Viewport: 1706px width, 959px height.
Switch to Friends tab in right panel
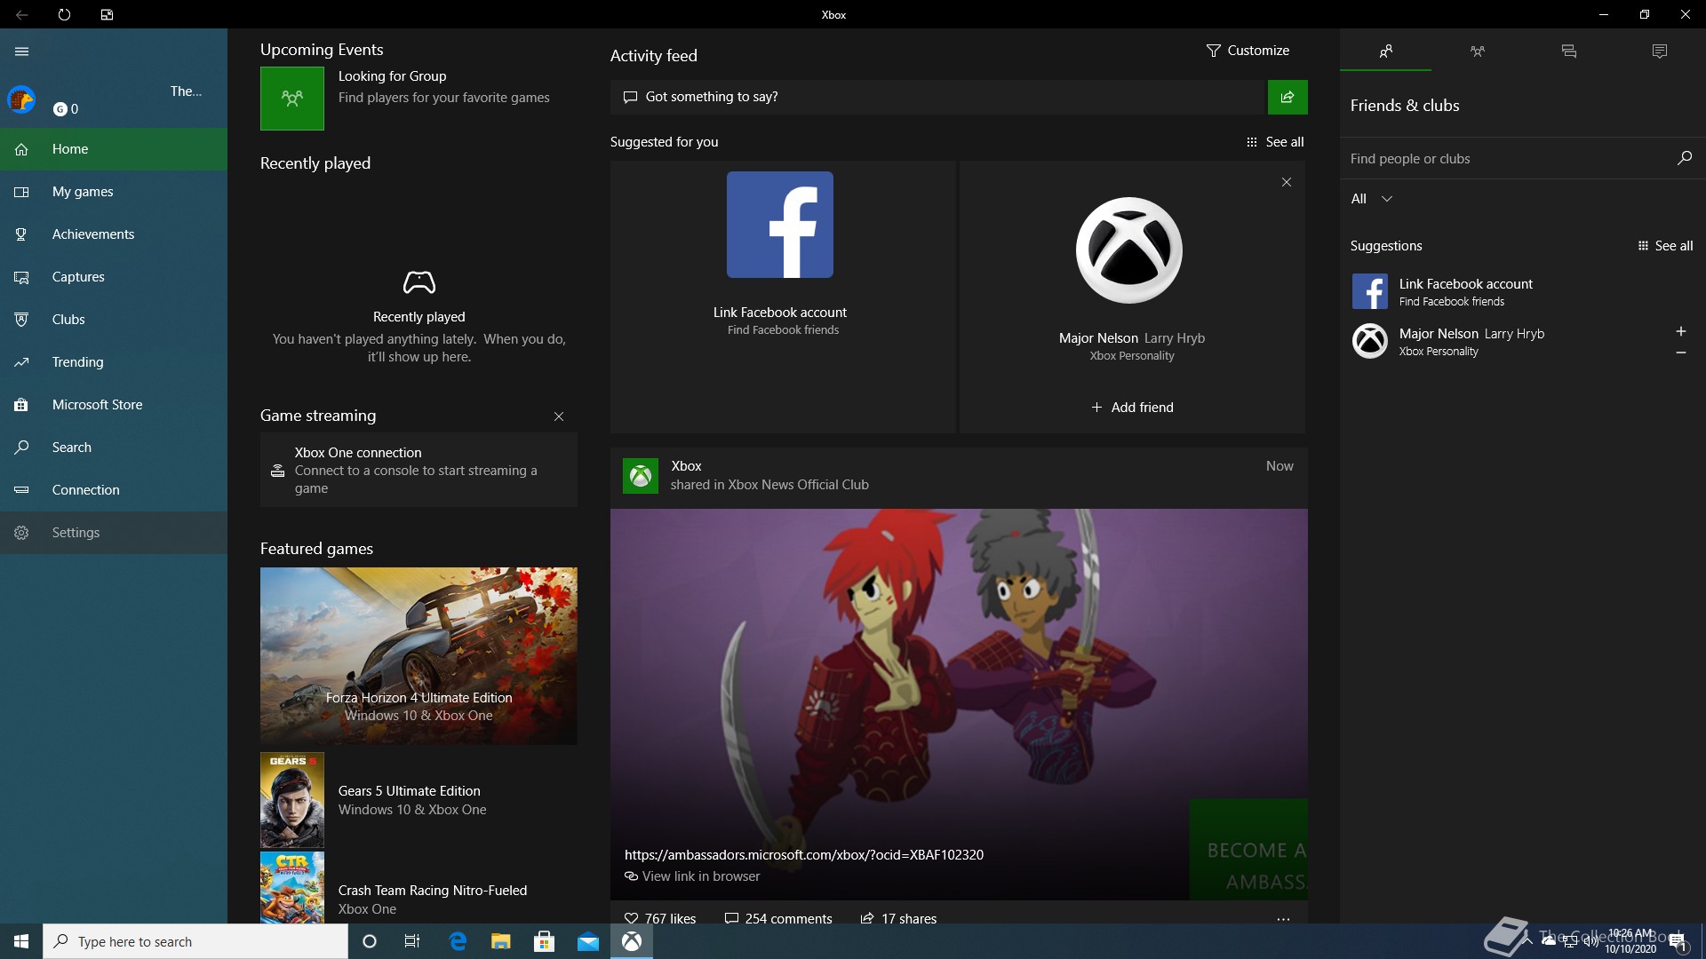[x=1385, y=51]
